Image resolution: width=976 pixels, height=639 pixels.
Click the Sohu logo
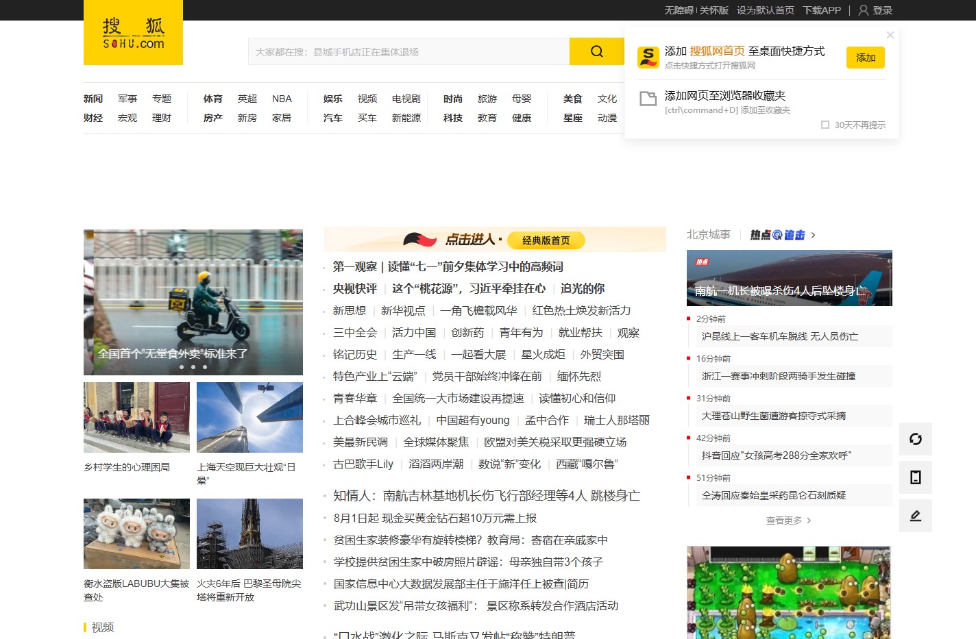(x=133, y=33)
